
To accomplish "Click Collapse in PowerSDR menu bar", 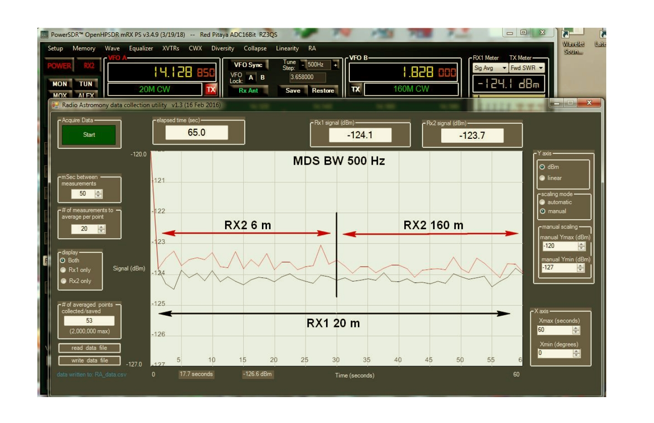I will pyautogui.click(x=255, y=48).
